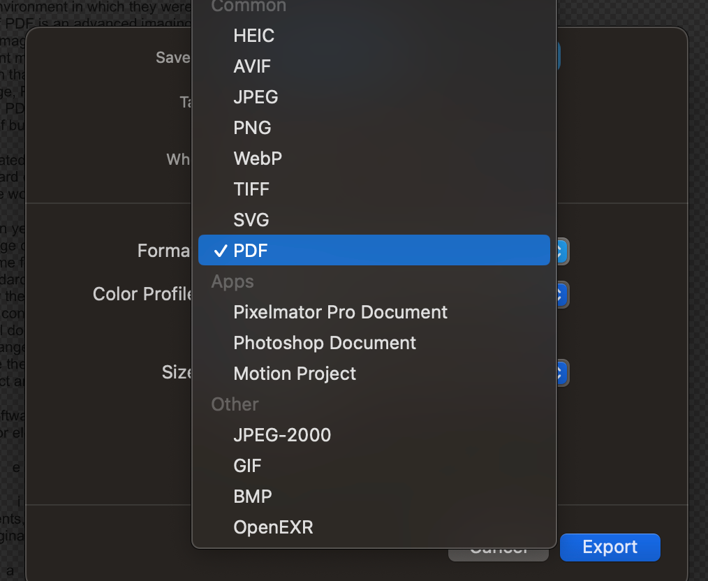The height and width of the screenshot is (581, 708).
Task: Select Photoshop Document from Apps section
Action: click(x=374, y=343)
